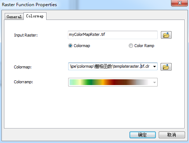Pick the green-to-brown Colorramp gradient

[x=109, y=82]
